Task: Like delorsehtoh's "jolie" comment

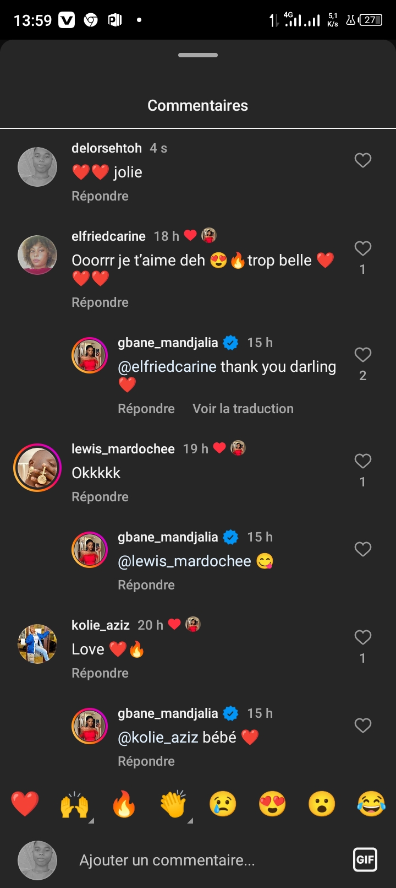Action: click(362, 160)
